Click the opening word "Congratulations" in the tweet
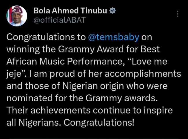The image size is (188, 139). point(40,37)
